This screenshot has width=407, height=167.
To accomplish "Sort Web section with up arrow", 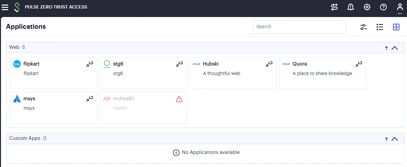I will 386,48.
